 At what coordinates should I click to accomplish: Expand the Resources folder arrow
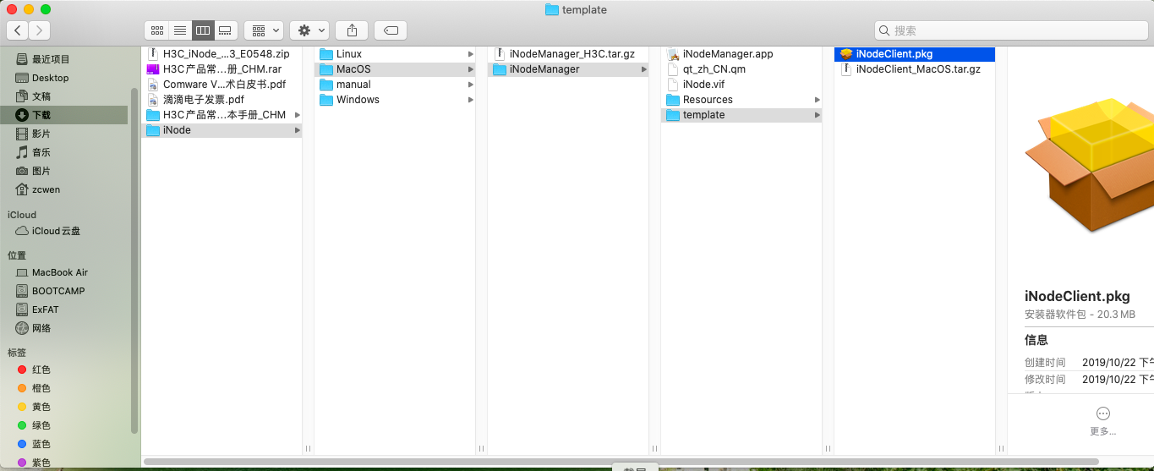817,100
